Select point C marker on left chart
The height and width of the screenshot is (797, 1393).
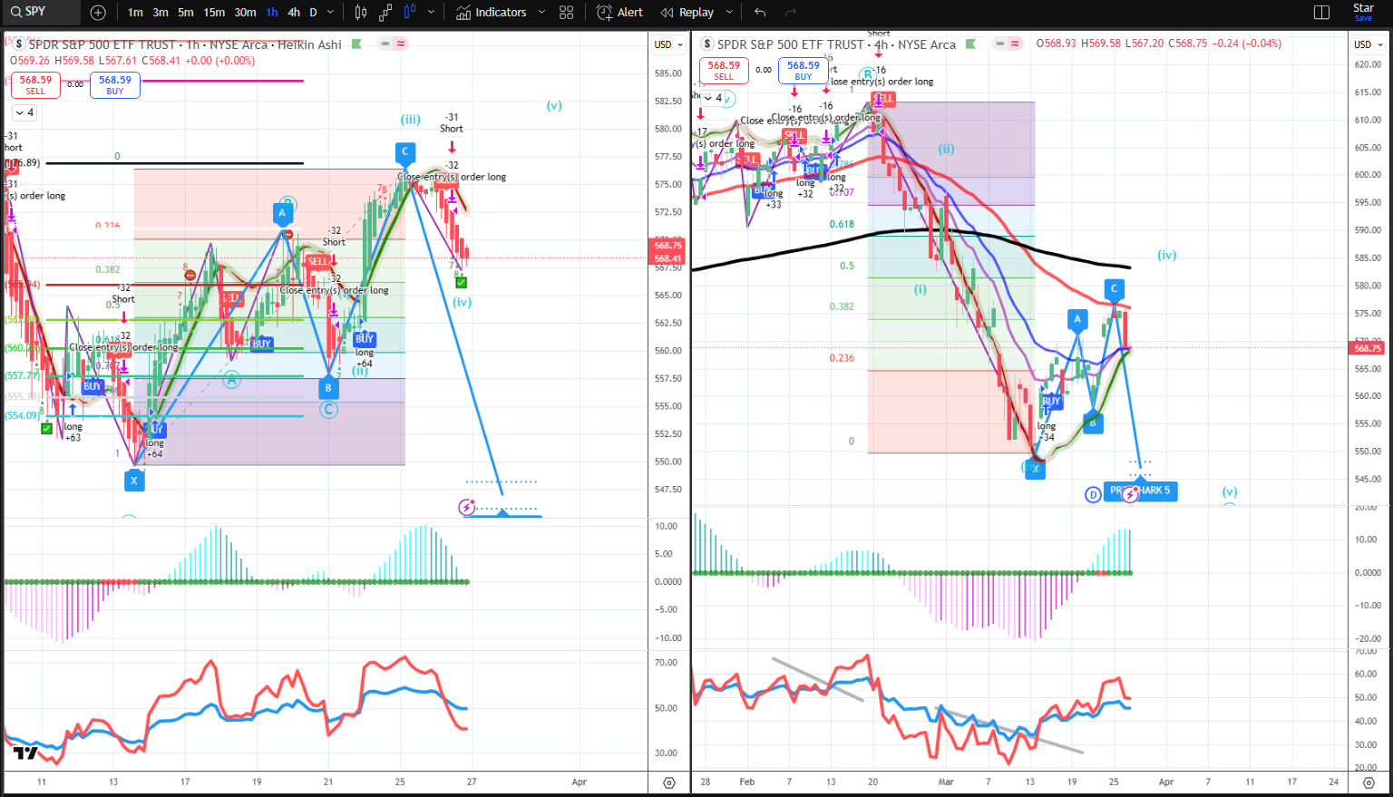click(405, 152)
